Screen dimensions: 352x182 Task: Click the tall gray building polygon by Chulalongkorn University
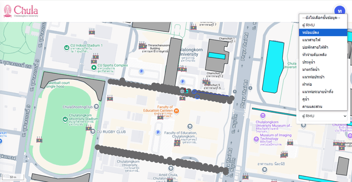pyautogui.click(x=172, y=62)
